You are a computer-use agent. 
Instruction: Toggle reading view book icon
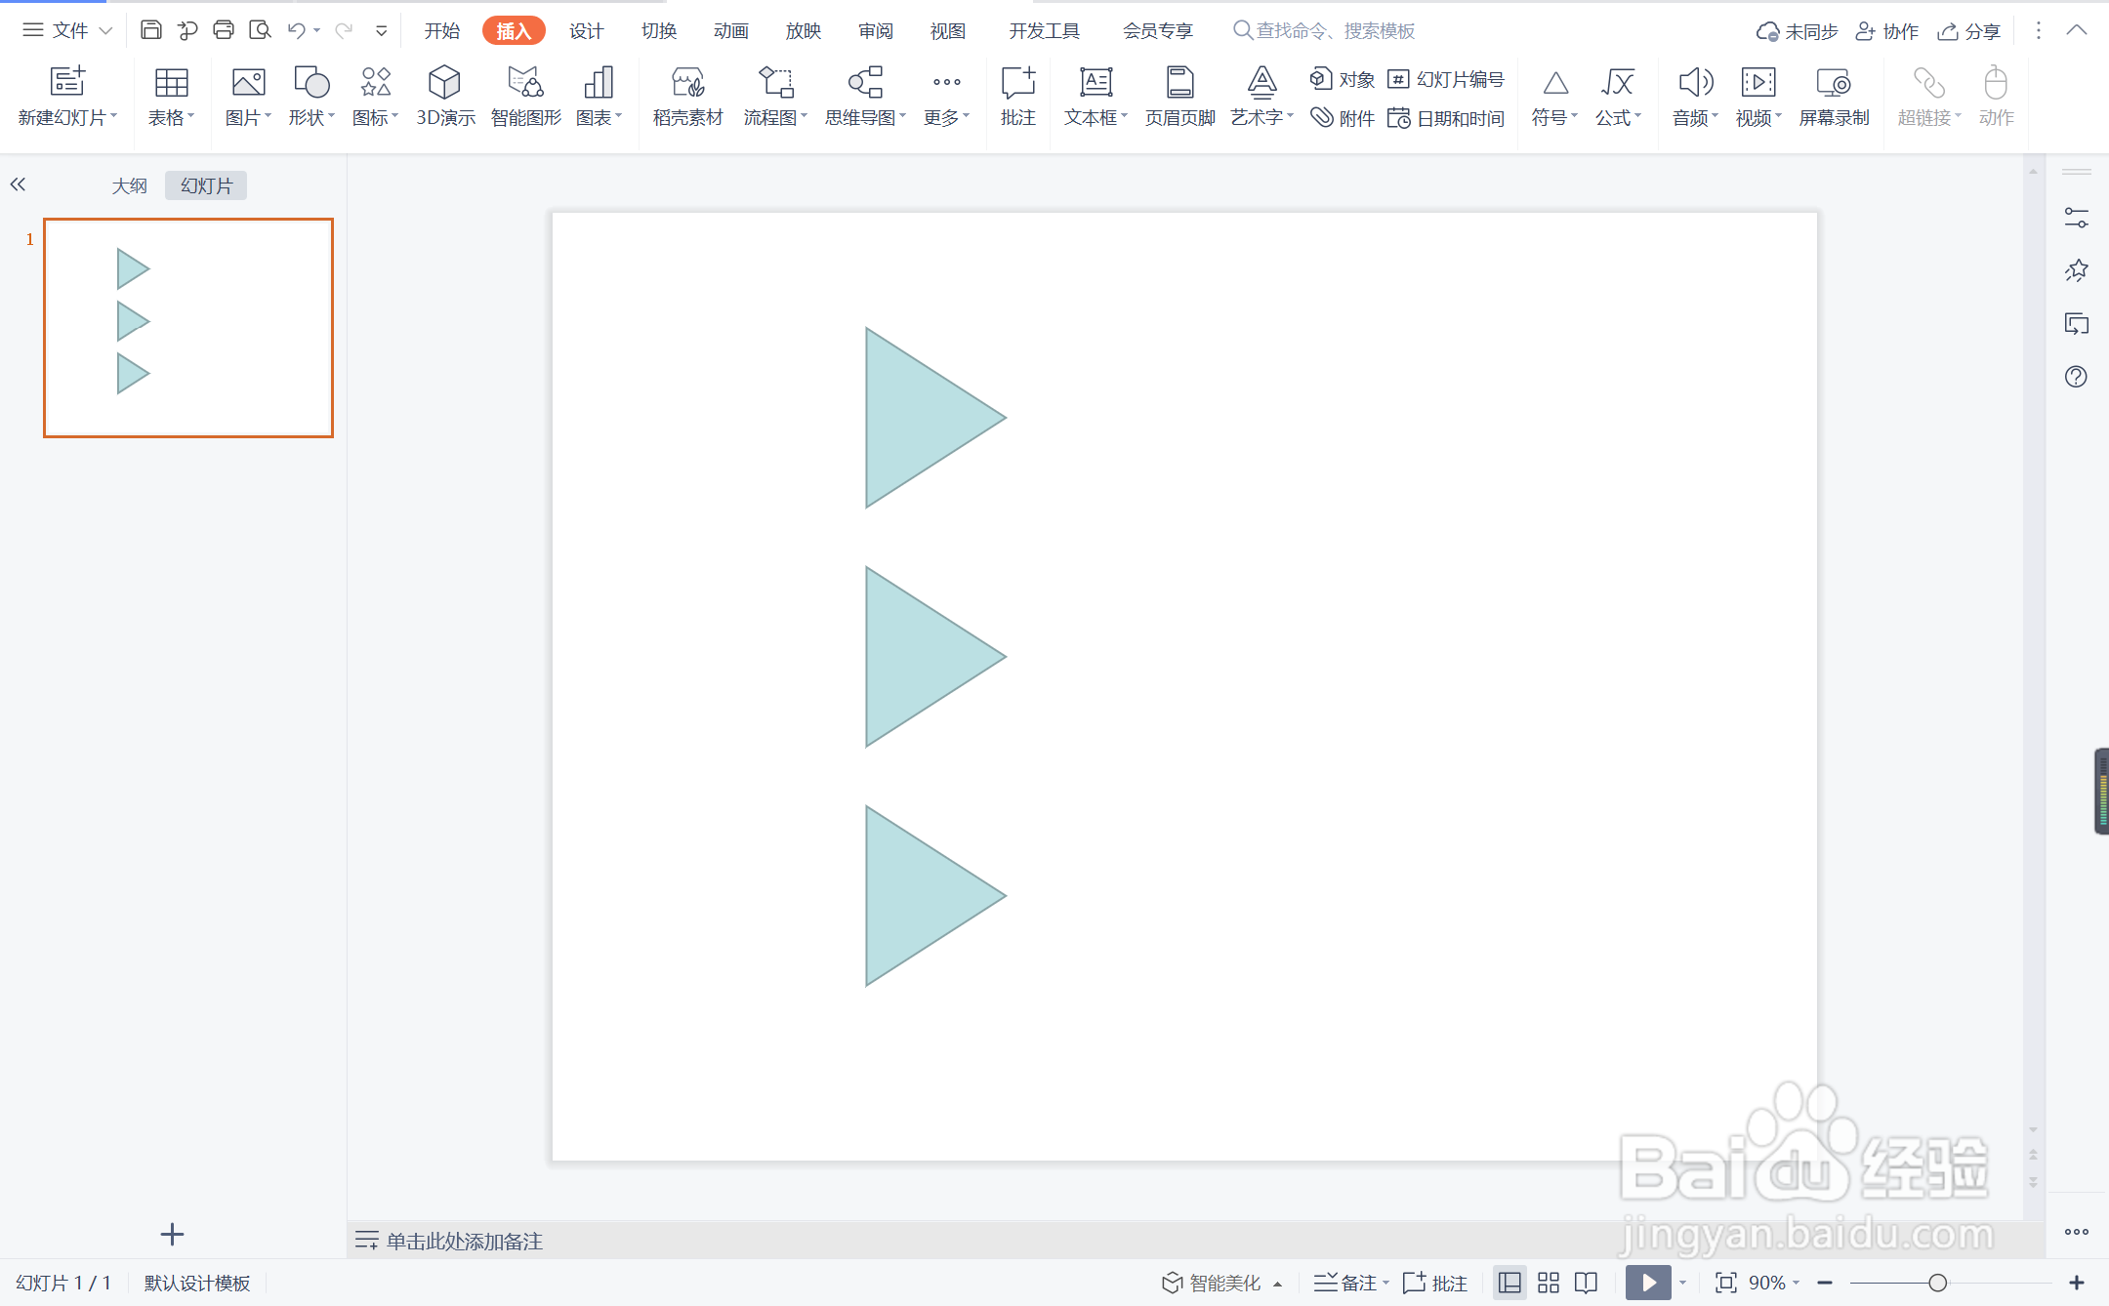pos(1587,1283)
